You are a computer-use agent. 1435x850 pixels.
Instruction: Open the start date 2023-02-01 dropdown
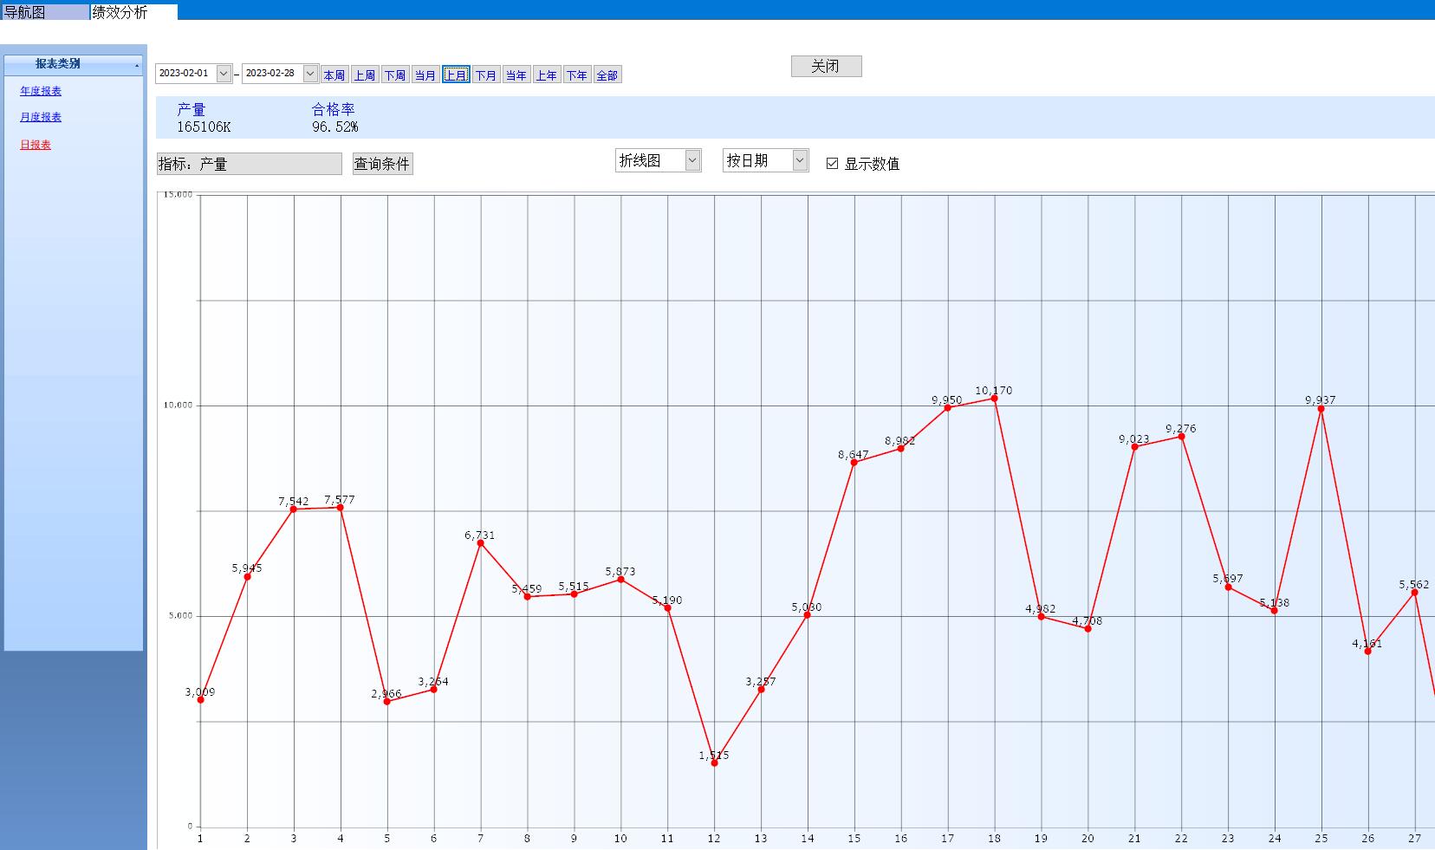pyautogui.click(x=224, y=74)
